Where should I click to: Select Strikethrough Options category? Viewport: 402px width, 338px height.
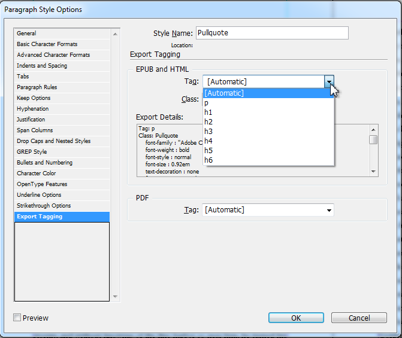62,205
